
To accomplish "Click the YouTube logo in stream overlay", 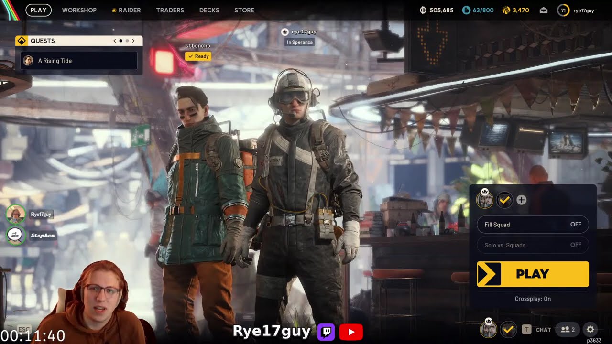I will 351,332.
